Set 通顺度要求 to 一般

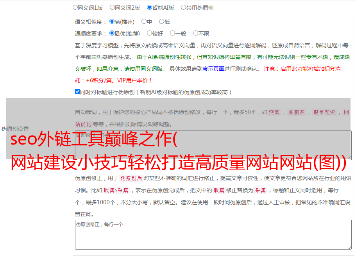173,33
